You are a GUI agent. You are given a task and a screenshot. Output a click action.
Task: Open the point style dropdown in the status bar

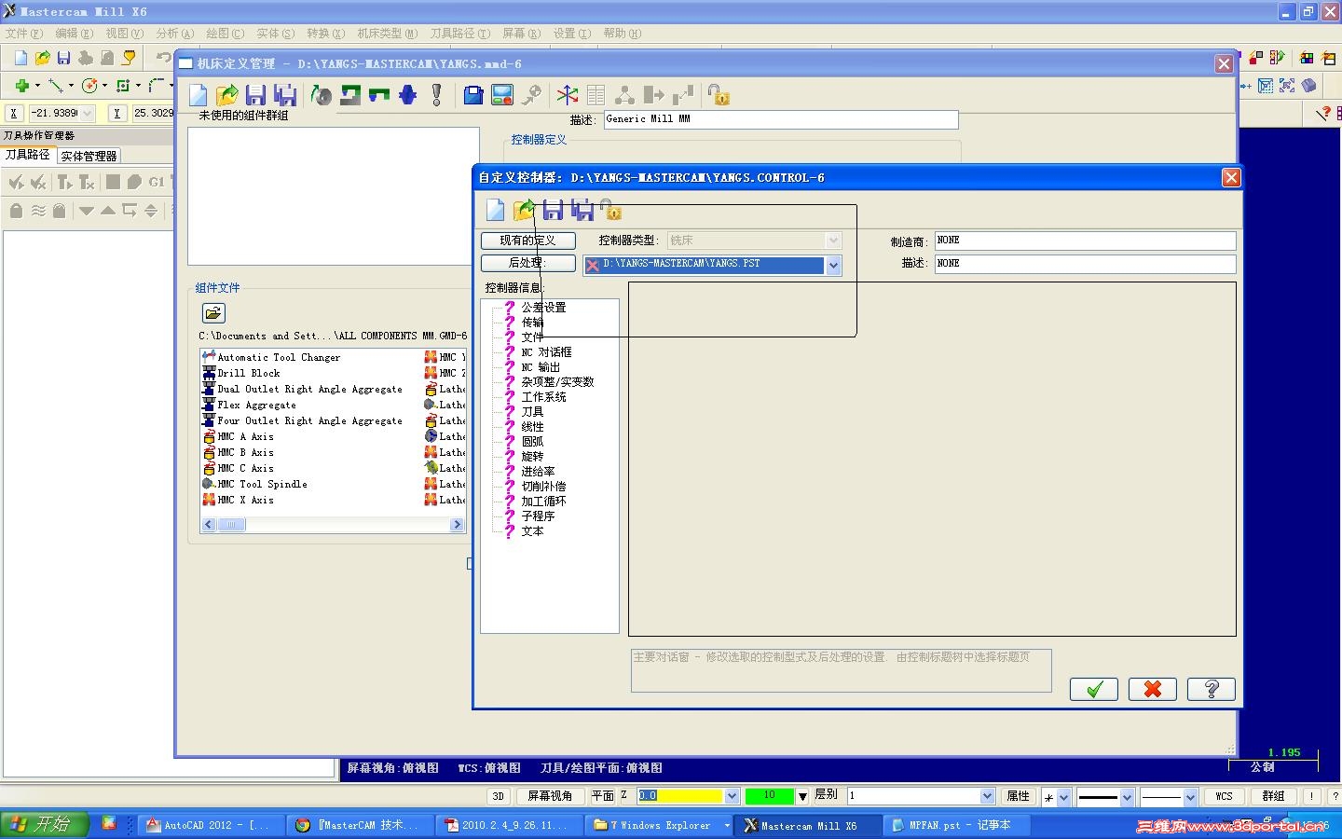point(1063,797)
